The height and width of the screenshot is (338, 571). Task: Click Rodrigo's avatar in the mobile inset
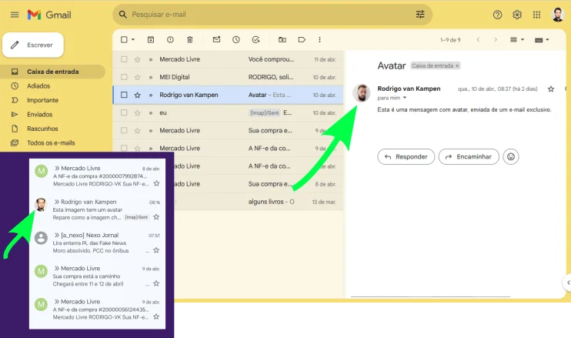41,205
